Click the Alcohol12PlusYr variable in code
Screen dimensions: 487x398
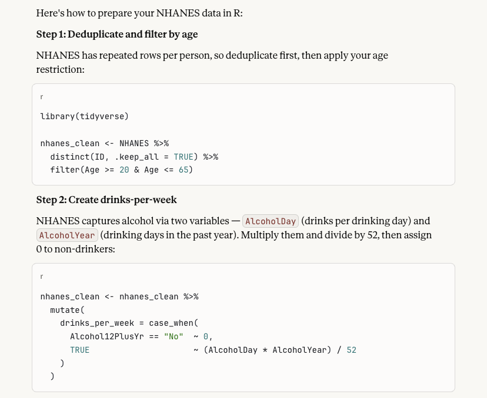pos(106,336)
